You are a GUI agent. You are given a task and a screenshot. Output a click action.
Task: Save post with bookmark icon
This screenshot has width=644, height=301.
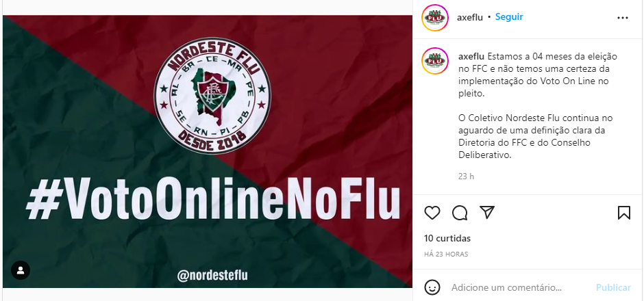click(x=624, y=213)
